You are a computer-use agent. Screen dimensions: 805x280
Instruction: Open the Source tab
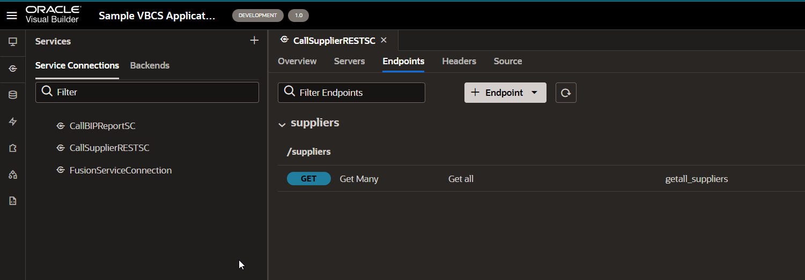(508, 61)
